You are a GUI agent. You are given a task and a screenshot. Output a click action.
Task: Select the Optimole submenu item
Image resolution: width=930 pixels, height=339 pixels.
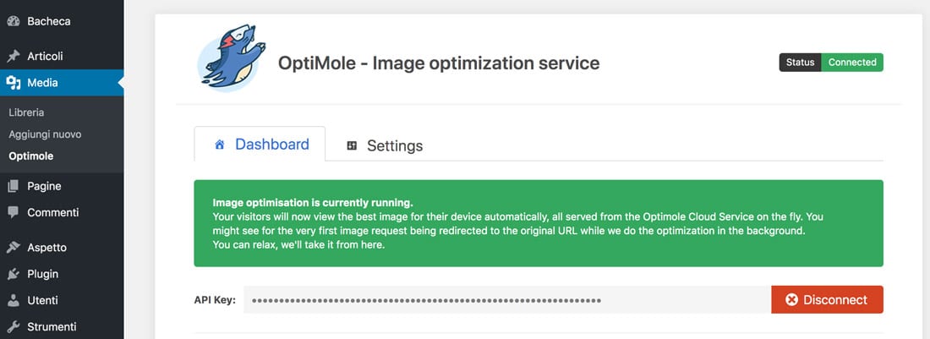[30, 156]
